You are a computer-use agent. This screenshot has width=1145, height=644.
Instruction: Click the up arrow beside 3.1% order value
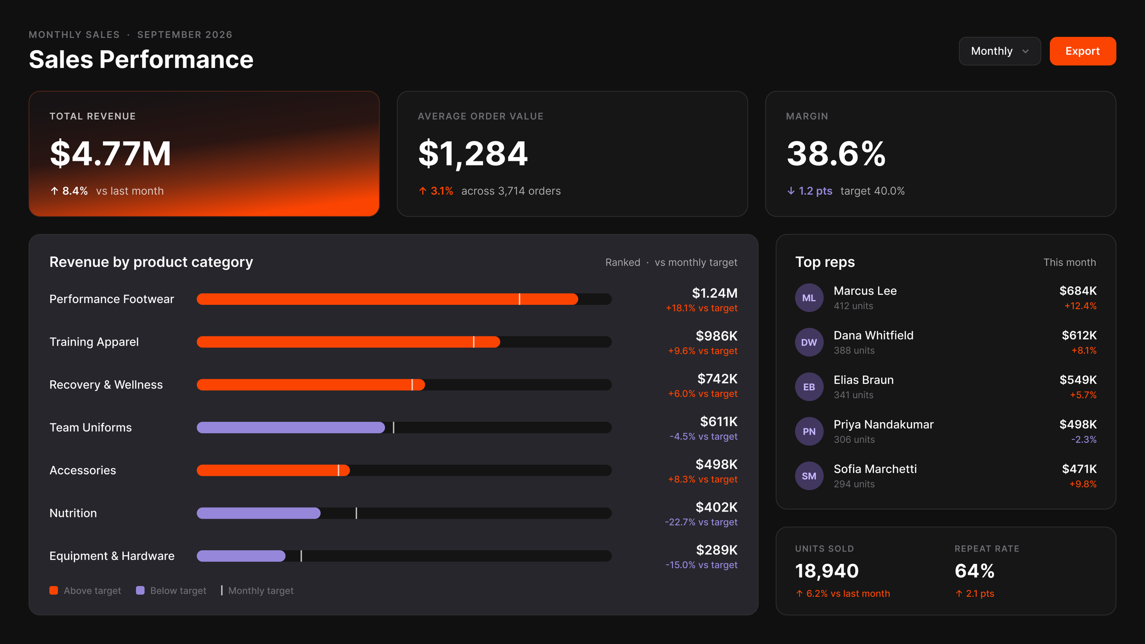point(423,191)
